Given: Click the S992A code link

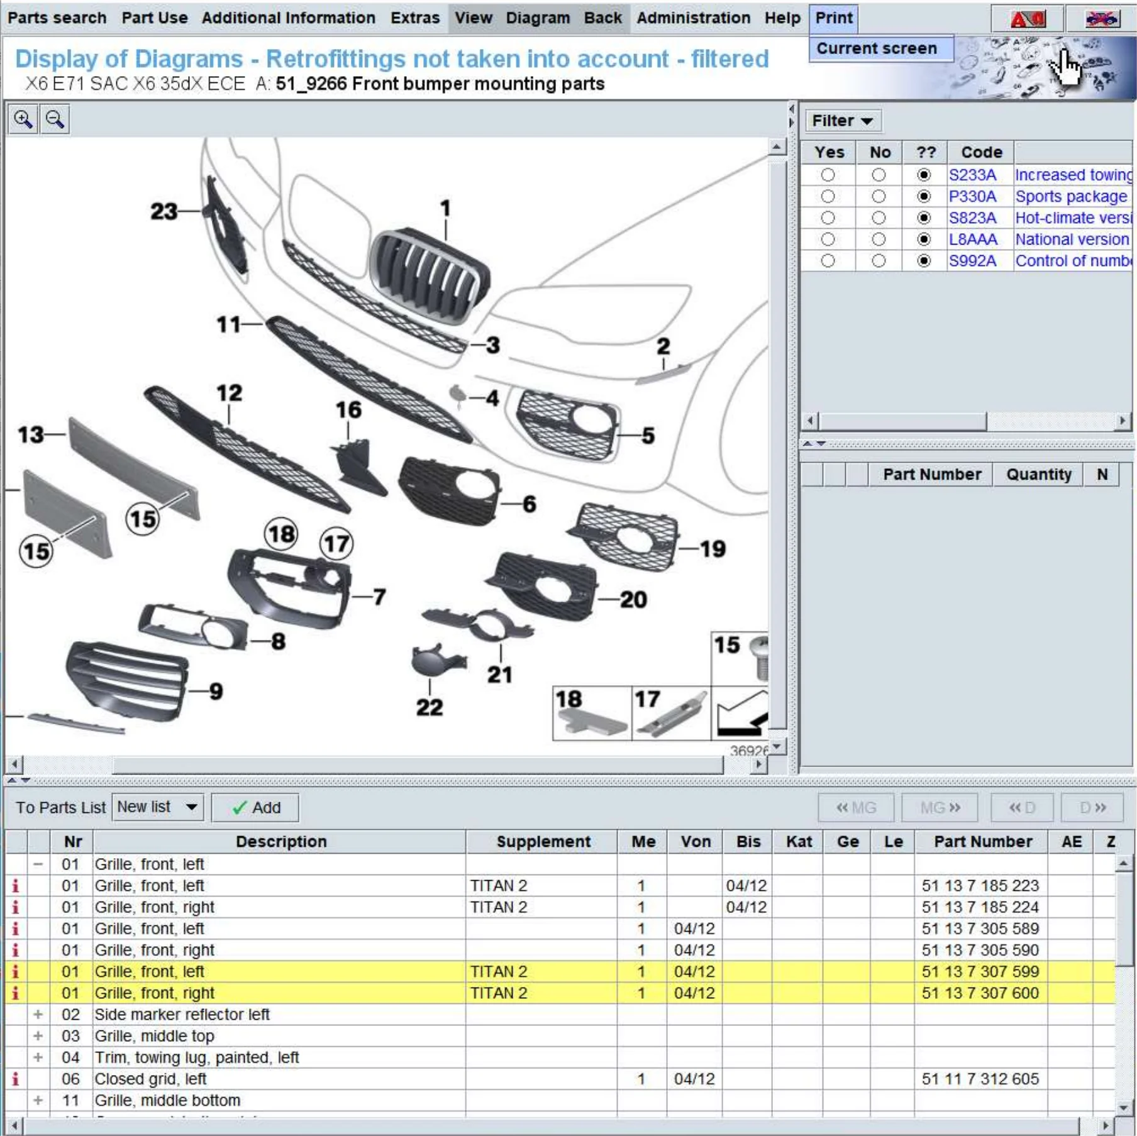Looking at the screenshot, I should 972,261.
